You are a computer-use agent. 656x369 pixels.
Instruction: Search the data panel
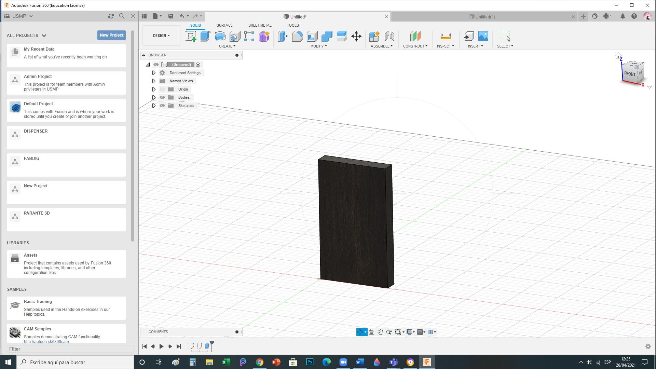point(122,16)
